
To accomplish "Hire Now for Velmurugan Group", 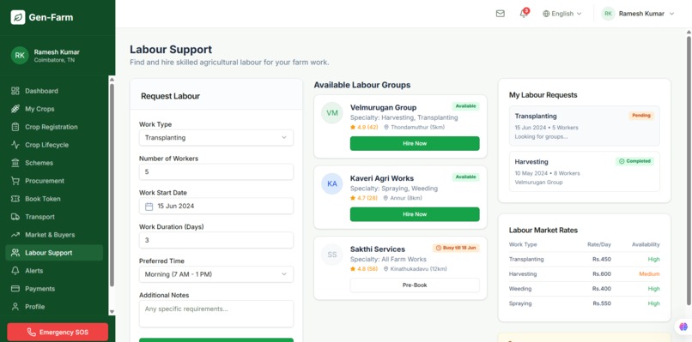I will [415, 144].
